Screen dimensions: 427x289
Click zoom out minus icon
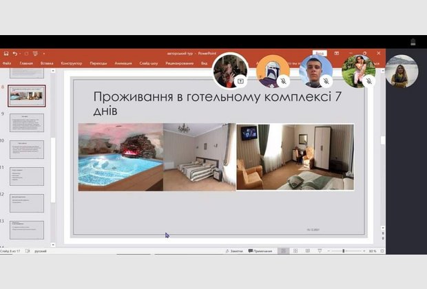click(x=328, y=251)
